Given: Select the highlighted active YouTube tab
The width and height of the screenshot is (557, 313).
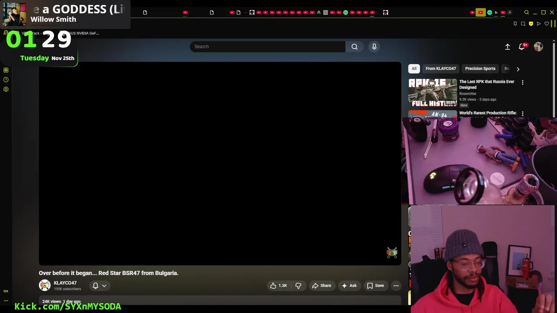Looking at the screenshot, I should [480, 13].
